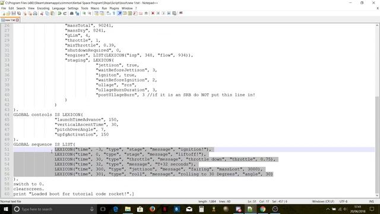
Task: Redo edit with the toolbar arrow
Action: (x=65, y=13)
